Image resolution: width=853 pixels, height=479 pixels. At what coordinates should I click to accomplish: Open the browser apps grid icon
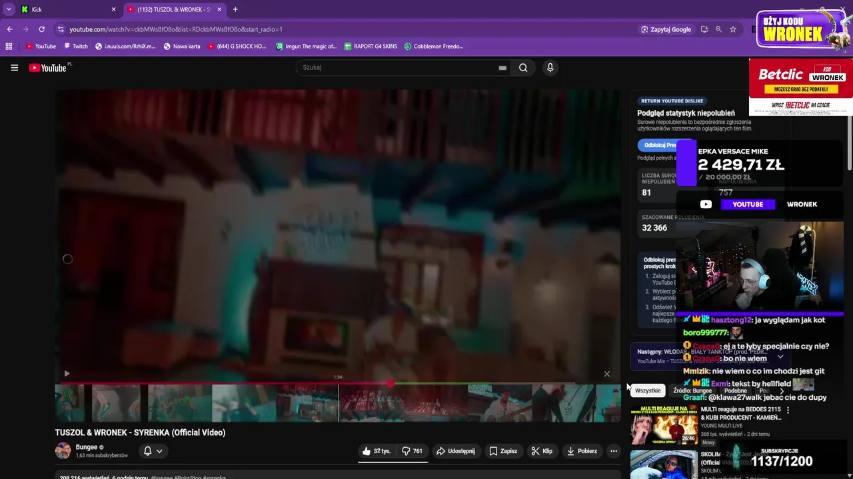point(9,47)
